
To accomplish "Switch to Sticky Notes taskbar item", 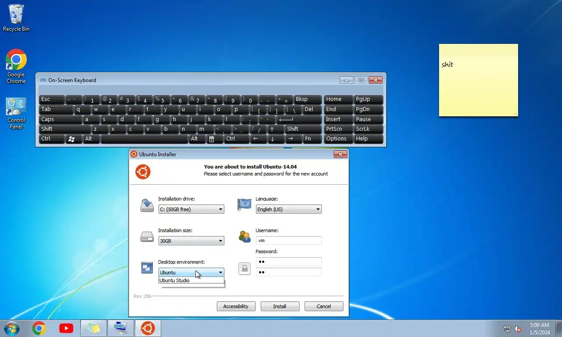I will click(x=94, y=328).
